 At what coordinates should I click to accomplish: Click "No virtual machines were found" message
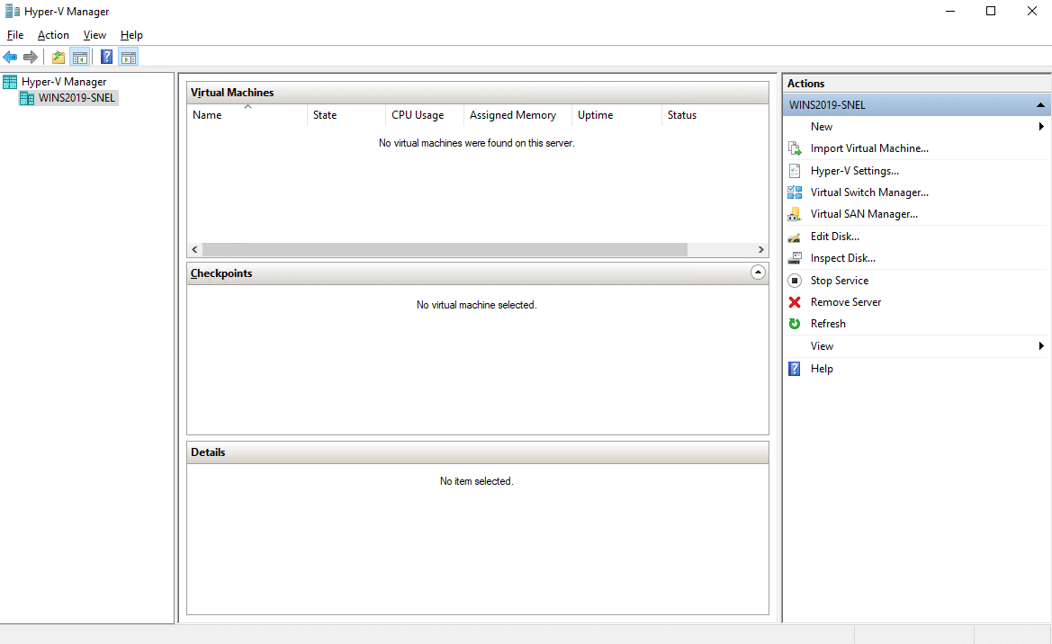point(476,143)
